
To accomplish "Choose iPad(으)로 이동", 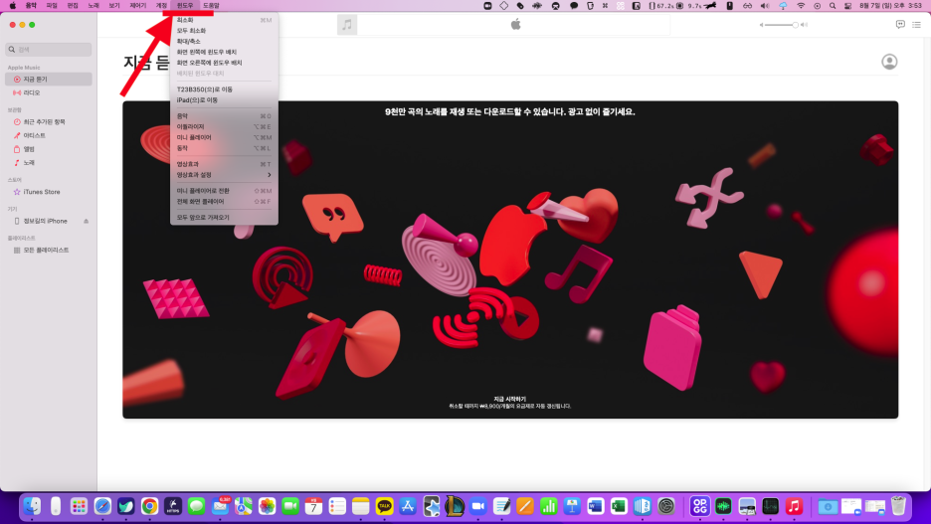I will (x=224, y=100).
